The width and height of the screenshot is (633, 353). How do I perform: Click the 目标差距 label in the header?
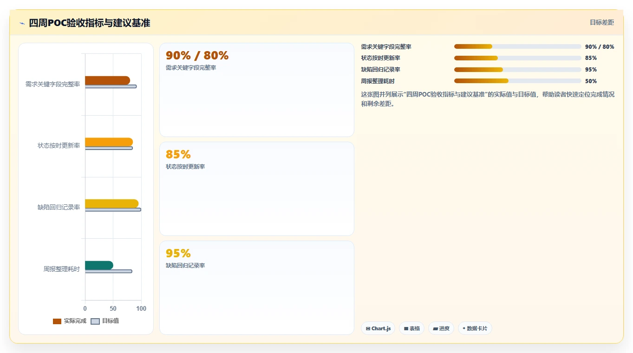pyautogui.click(x=602, y=22)
